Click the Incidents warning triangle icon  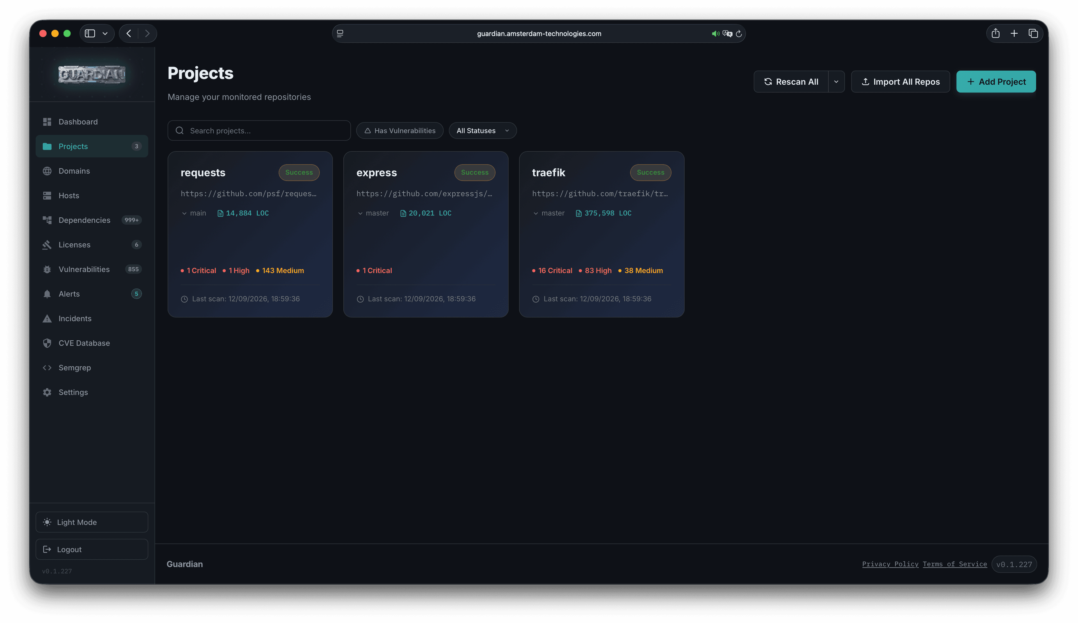tap(47, 318)
